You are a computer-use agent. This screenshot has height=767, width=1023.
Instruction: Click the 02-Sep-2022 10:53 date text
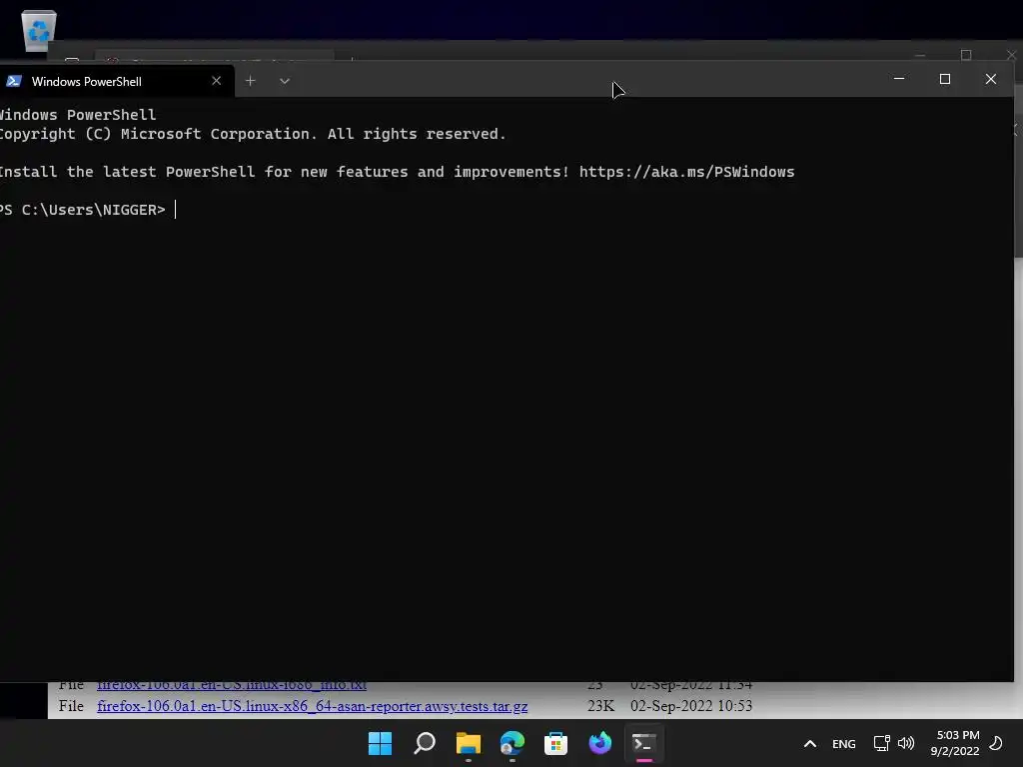click(691, 706)
